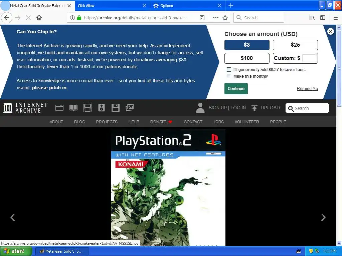Screen dimensions: 342x256
Task: Click the URL address bar
Action: pyautogui.click(x=135, y=18)
